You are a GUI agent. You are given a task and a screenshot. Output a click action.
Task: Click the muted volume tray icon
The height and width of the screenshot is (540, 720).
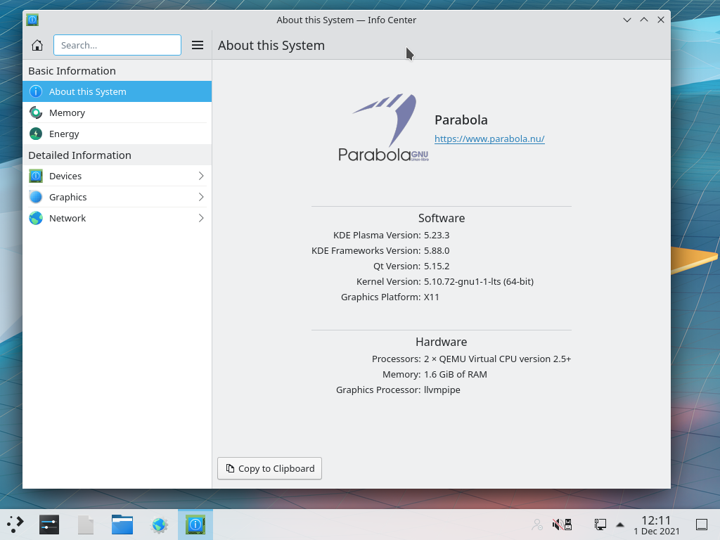coord(558,524)
